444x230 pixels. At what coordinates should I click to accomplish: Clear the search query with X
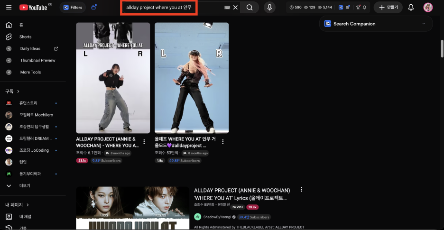click(x=235, y=8)
